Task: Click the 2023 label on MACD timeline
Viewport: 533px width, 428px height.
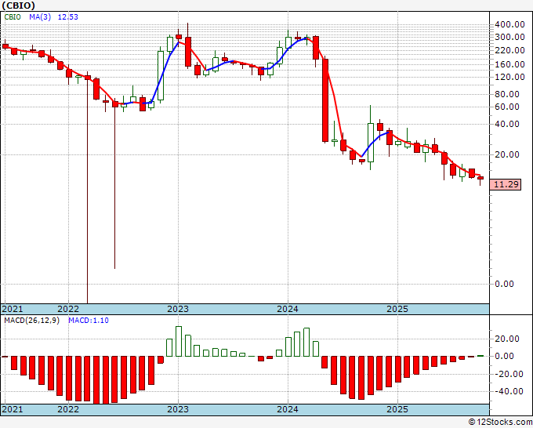Action: [178, 409]
